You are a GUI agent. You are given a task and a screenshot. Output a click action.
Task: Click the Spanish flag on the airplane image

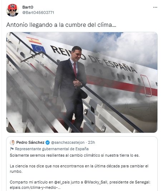tap(34, 40)
